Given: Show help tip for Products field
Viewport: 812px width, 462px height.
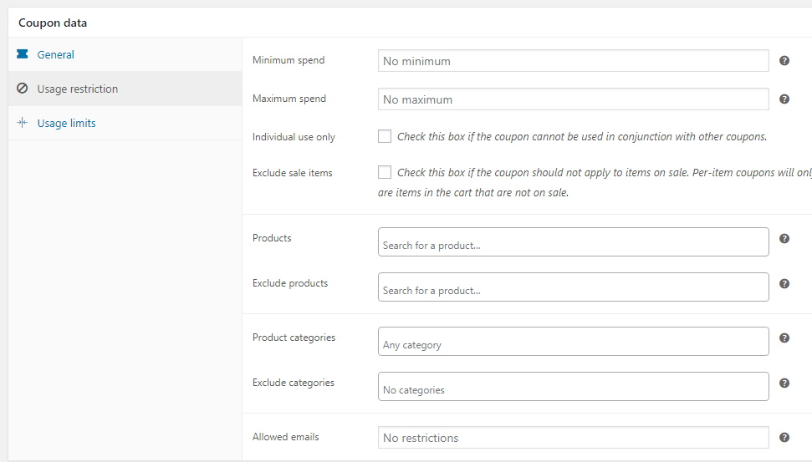Looking at the screenshot, I should tap(784, 238).
